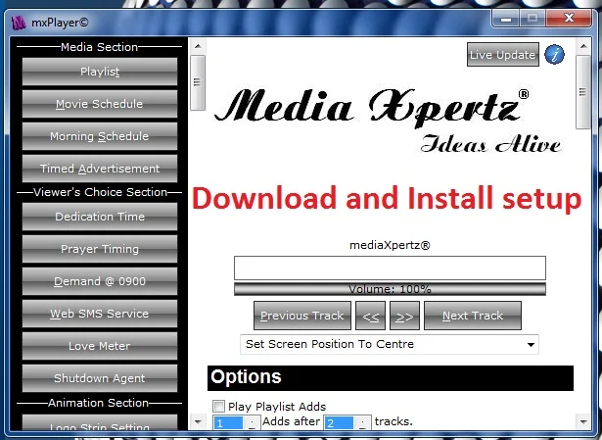Viewport: 602px width, 440px height.
Task: Click the Viewer's Choice Section label
Action: click(100, 192)
